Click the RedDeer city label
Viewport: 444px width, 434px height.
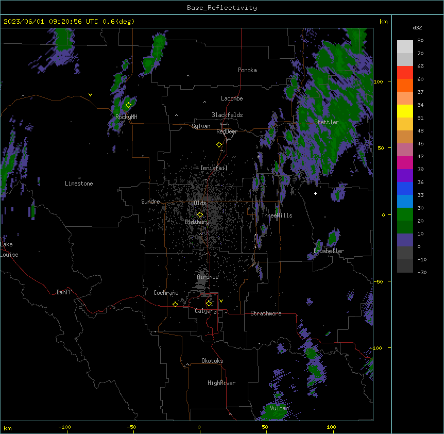[227, 131]
